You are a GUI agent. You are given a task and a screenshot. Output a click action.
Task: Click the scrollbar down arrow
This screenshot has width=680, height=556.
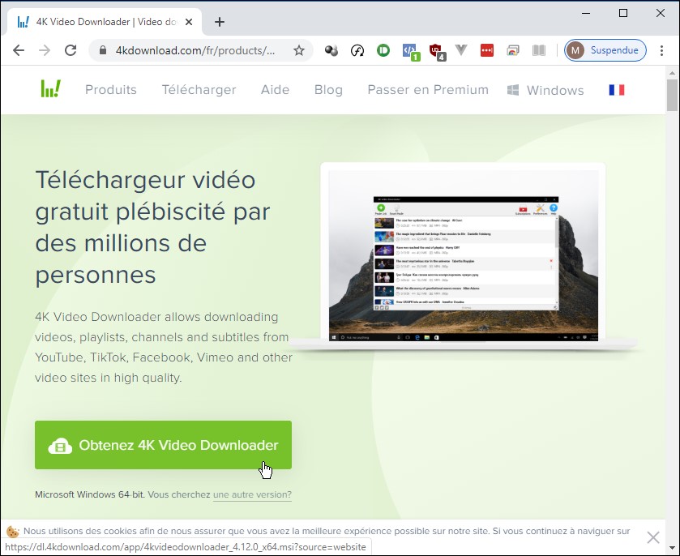click(x=672, y=547)
